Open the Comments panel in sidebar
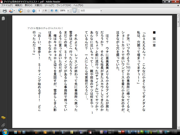180x135 pixels. tap(3, 118)
